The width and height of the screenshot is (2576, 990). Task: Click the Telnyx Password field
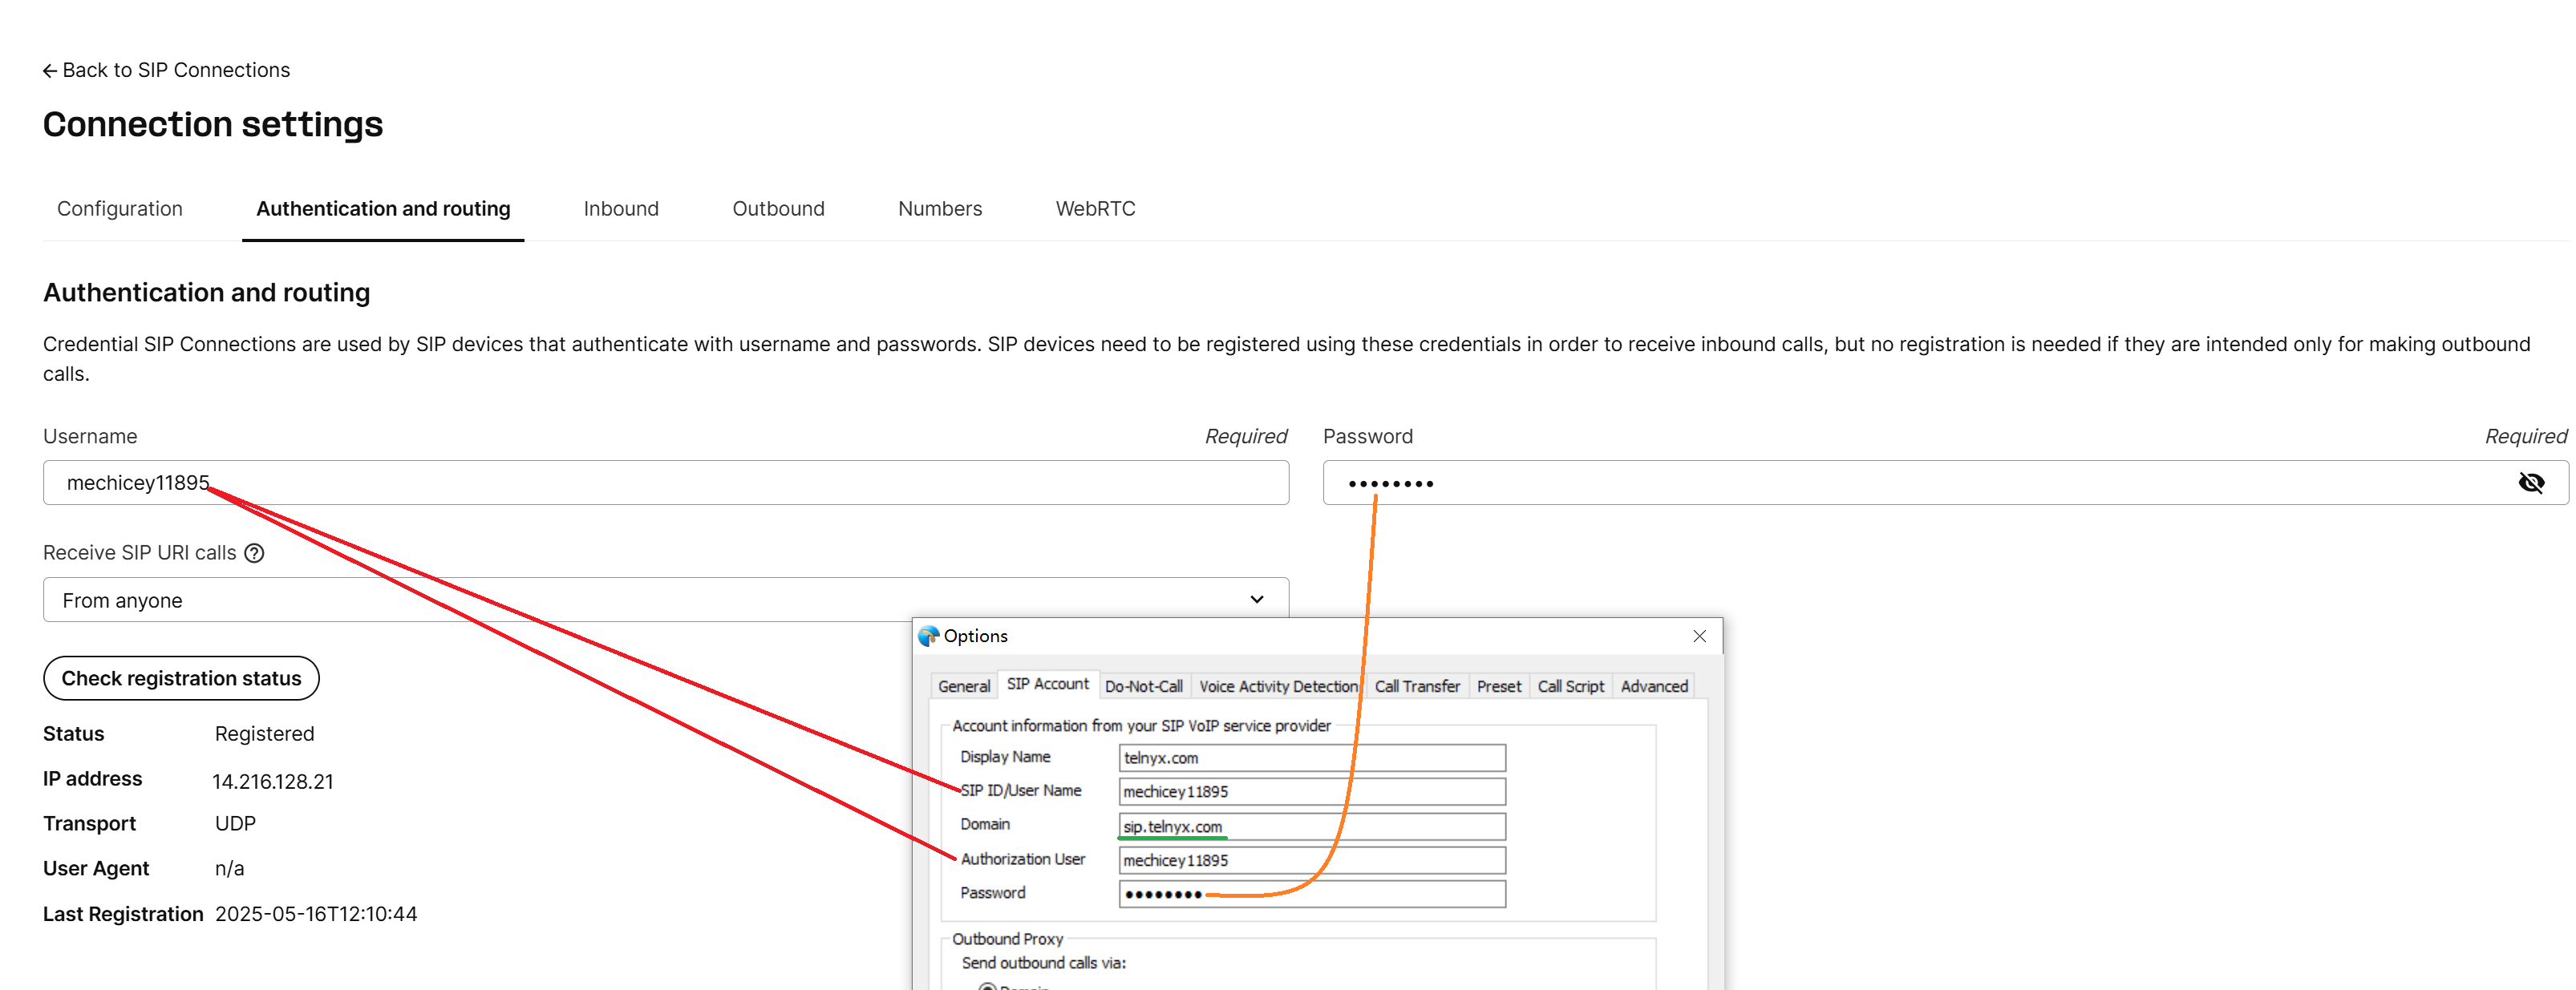1945,483
